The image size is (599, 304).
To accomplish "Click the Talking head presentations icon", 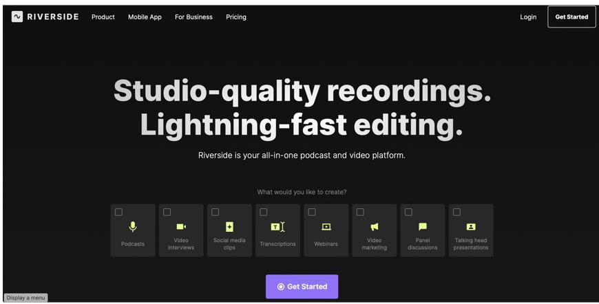I will pyautogui.click(x=471, y=226).
